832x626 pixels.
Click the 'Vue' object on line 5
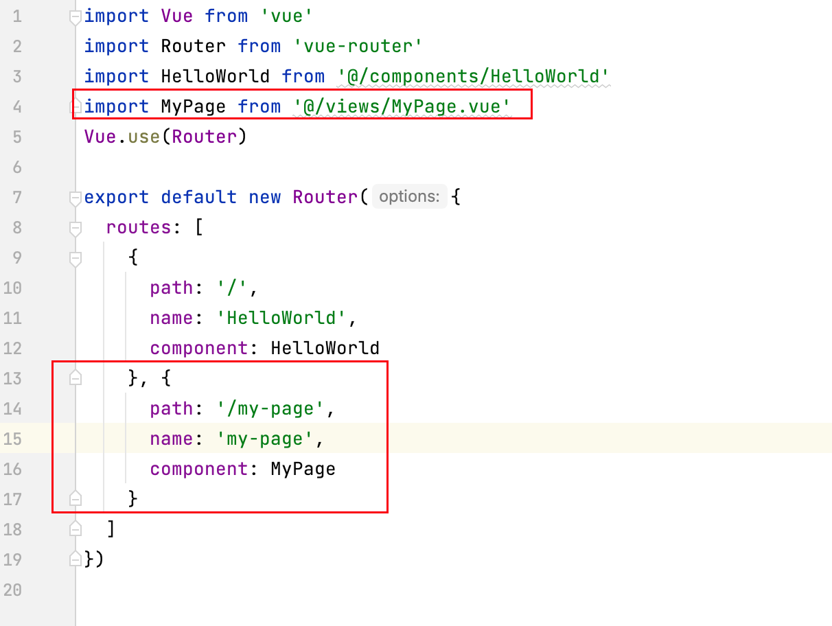[100, 137]
